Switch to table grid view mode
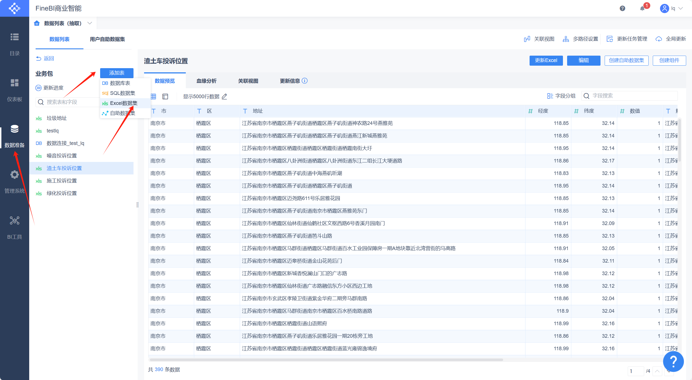Image resolution: width=692 pixels, height=380 pixels. pyautogui.click(x=153, y=97)
